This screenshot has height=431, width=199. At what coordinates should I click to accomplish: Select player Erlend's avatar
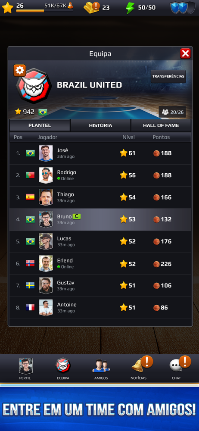coord(46,264)
